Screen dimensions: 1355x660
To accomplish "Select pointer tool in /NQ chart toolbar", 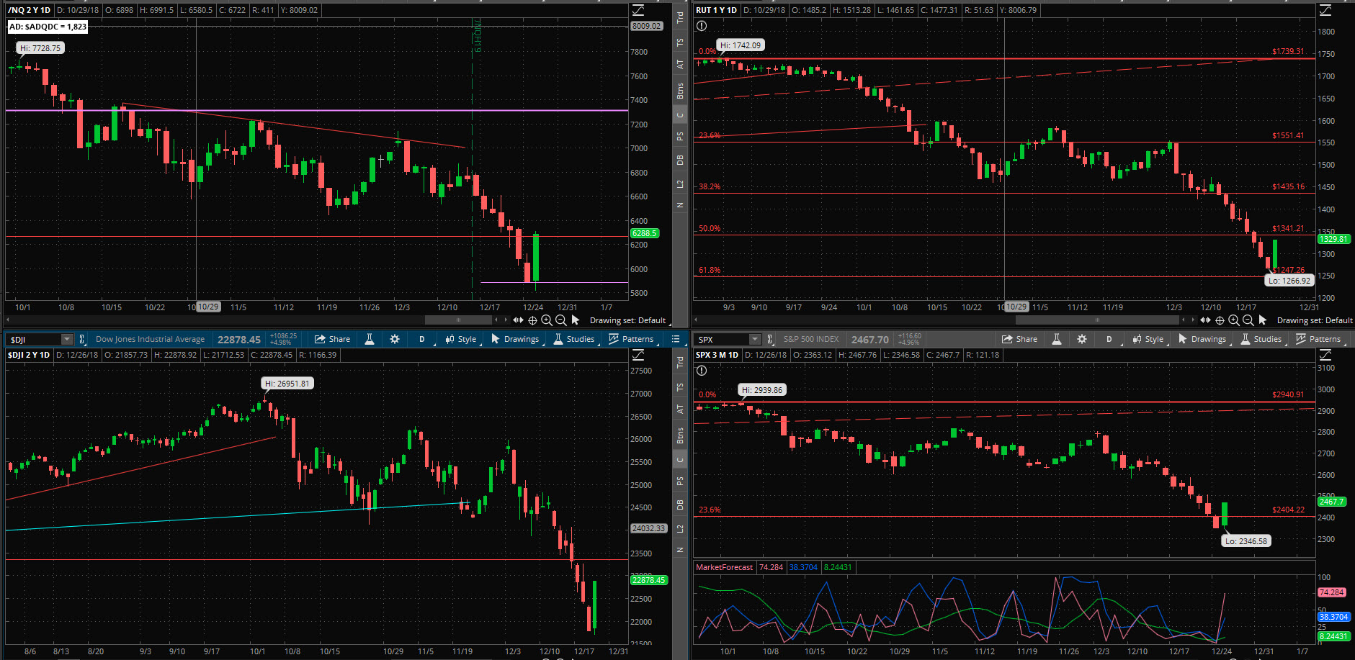I will [575, 320].
